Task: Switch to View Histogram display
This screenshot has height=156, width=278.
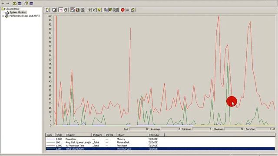Action: coord(77,10)
